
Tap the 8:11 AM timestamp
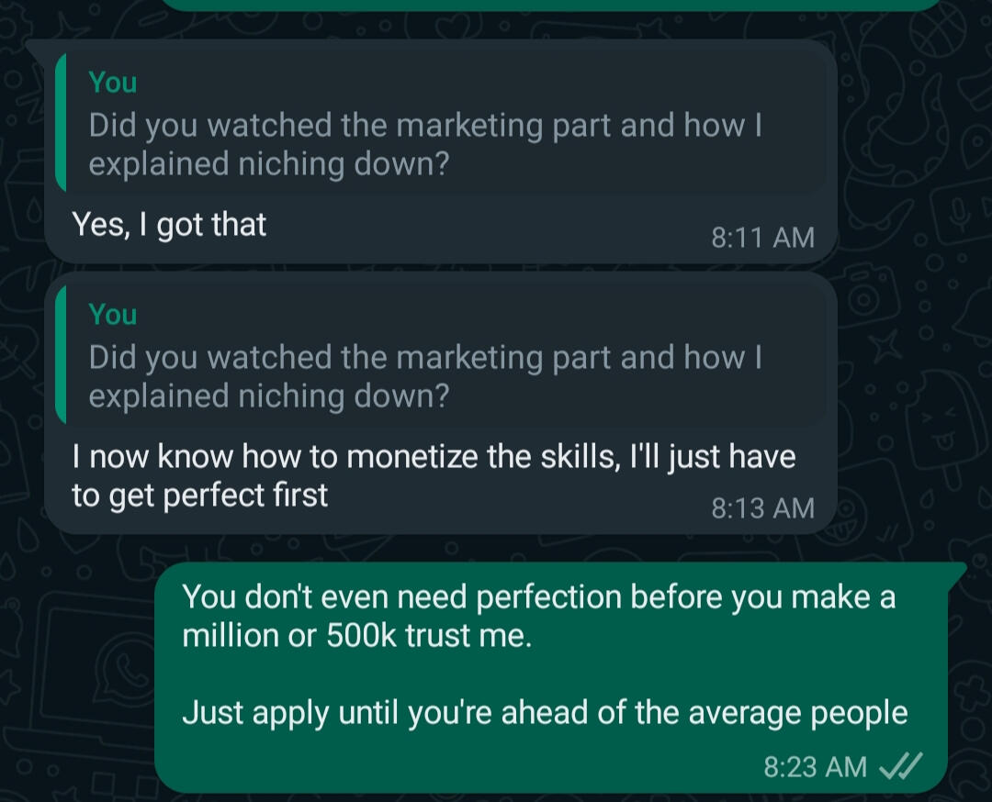(762, 238)
